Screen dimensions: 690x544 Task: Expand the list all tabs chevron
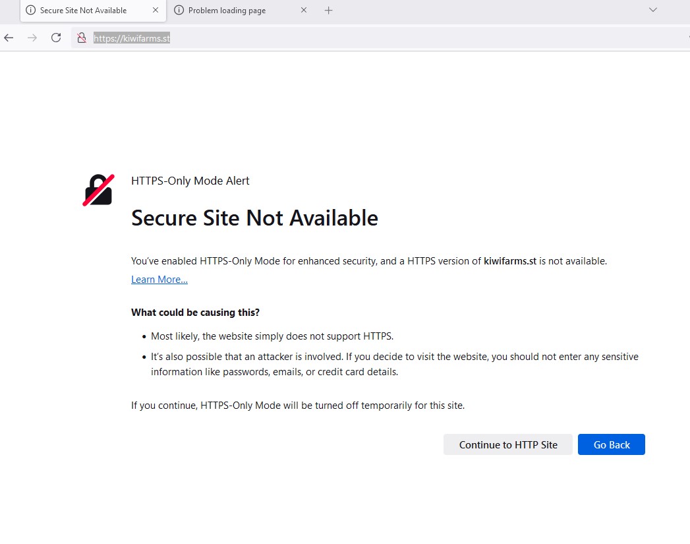pyautogui.click(x=653, y=10)
